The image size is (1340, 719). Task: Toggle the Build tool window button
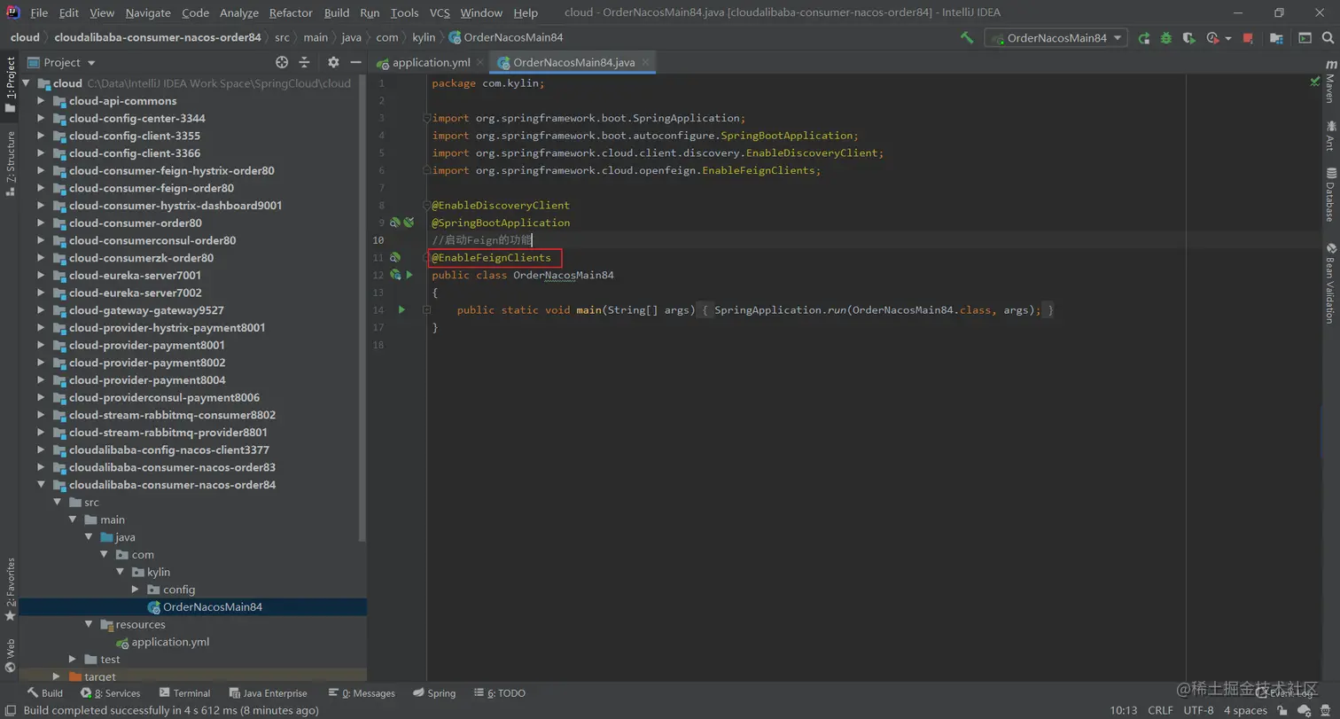coord(44,693)
